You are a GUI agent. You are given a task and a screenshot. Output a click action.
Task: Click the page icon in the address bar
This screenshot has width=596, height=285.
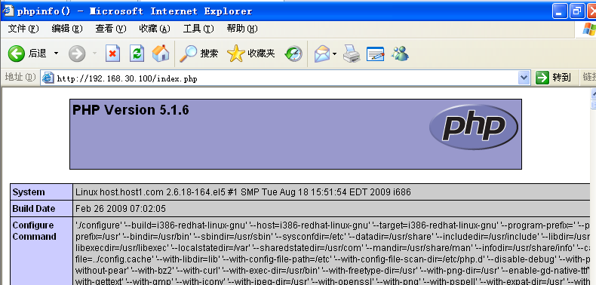[48, 78]
